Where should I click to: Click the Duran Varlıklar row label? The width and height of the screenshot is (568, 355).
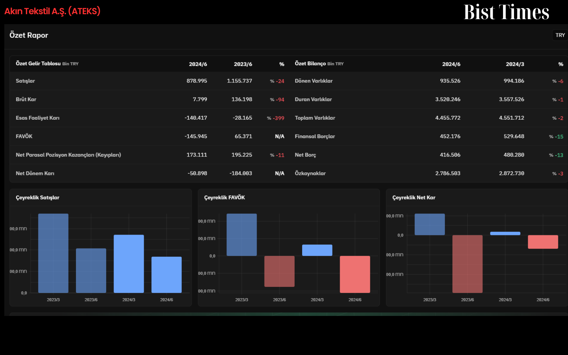(x=313, y=99)
